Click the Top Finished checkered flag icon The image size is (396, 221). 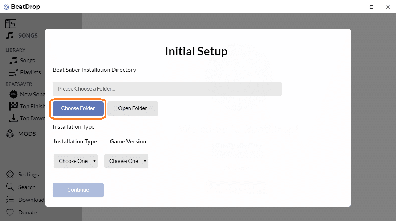coord(13,106)
